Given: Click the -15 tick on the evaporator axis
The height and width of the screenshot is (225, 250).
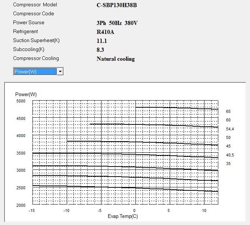Looking at the screenshot, I should (x=32, y=211).
